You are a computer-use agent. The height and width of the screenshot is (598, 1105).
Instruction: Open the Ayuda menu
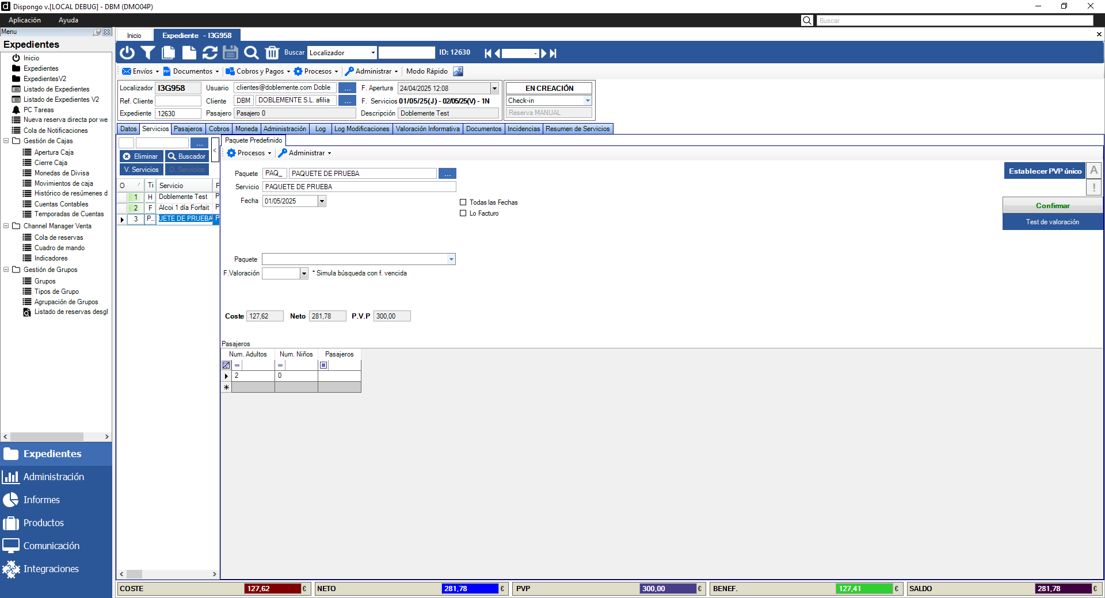tap(68, 20)
